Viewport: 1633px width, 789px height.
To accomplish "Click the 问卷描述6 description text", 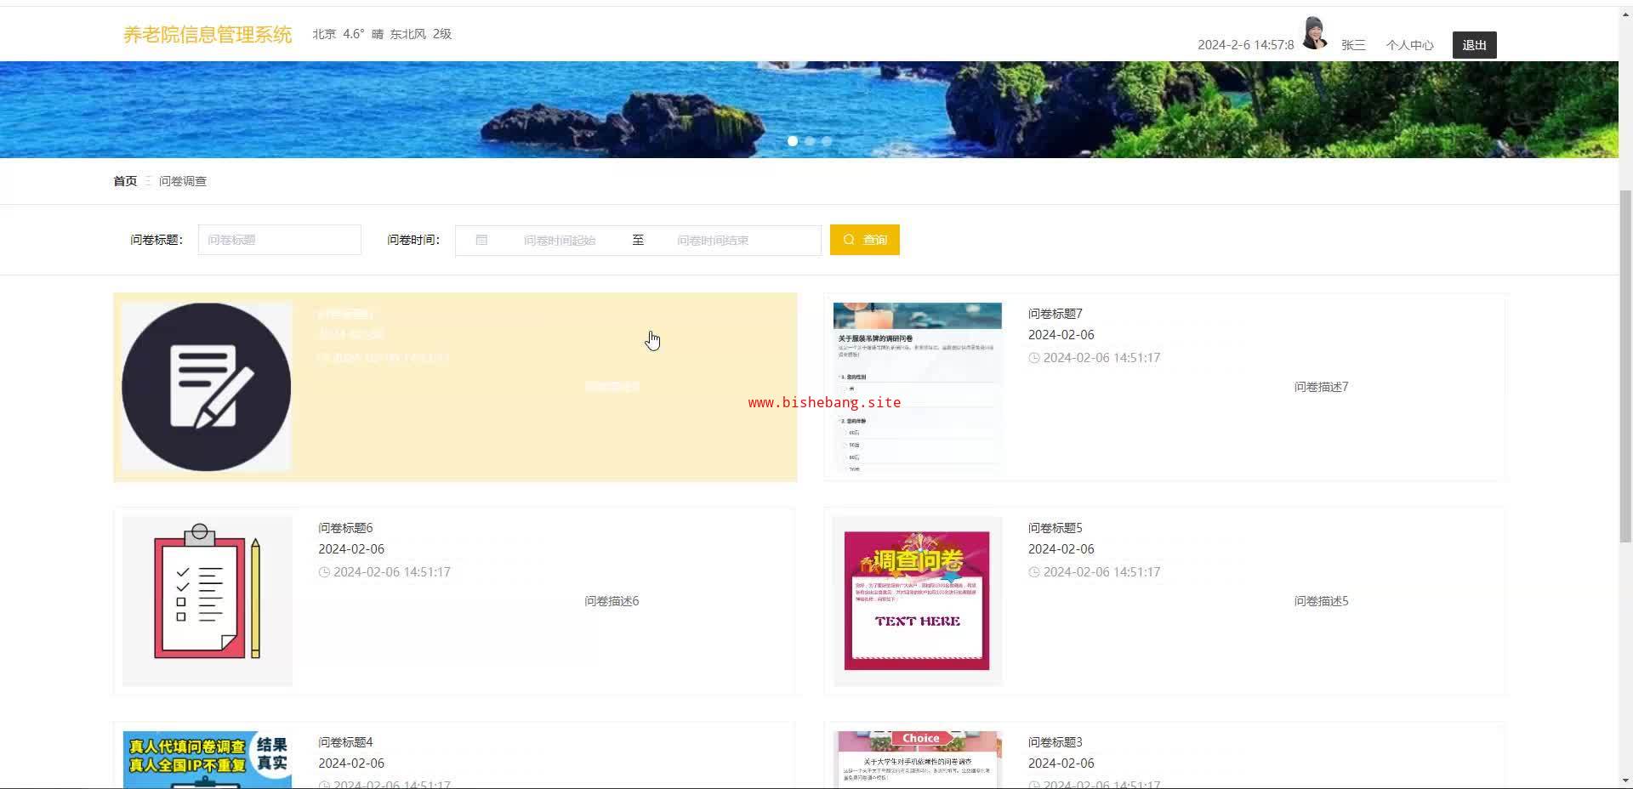I will [612, 601].
